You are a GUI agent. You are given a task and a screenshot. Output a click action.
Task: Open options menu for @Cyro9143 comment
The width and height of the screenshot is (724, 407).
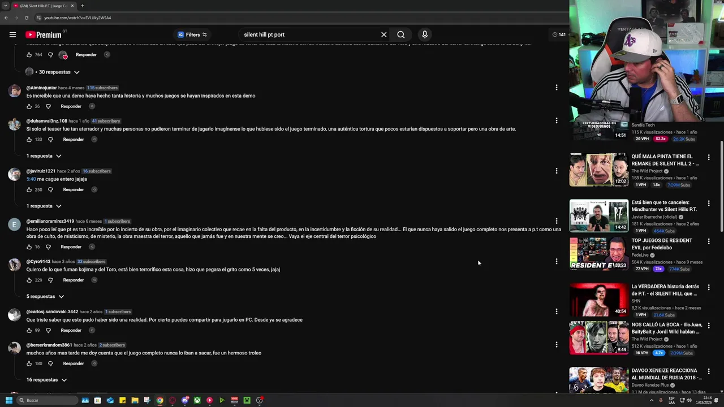(557, 261)
